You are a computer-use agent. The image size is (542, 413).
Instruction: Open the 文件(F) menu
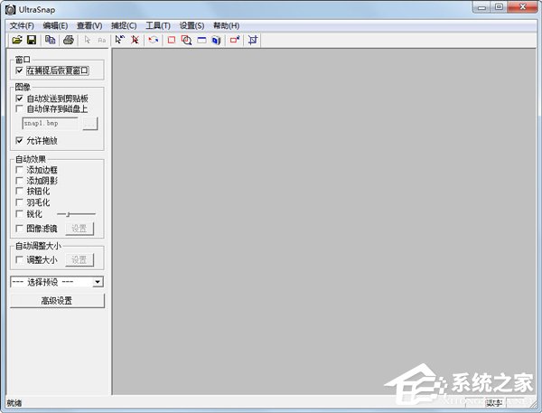(x=22, y=25)
